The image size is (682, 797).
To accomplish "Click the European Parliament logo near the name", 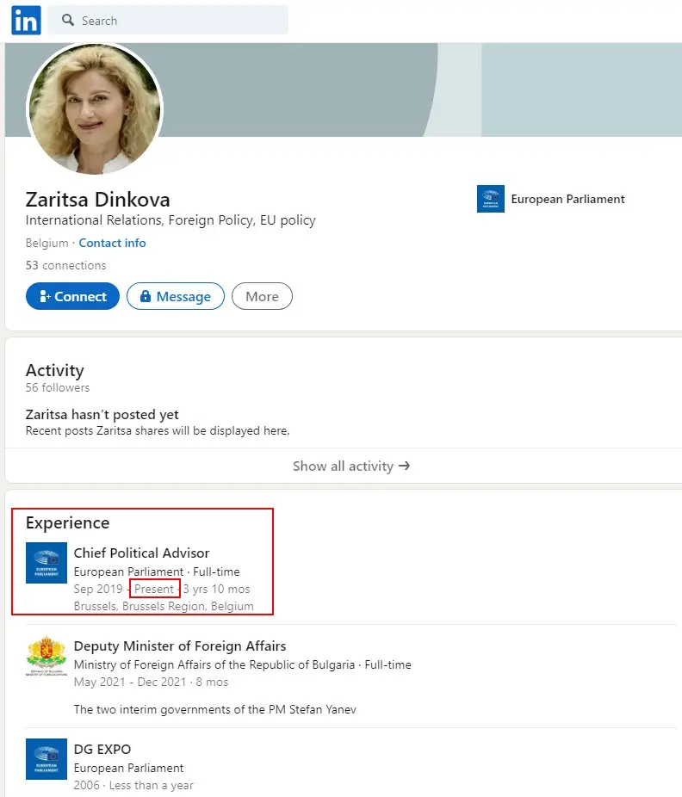I will point(491,199).
